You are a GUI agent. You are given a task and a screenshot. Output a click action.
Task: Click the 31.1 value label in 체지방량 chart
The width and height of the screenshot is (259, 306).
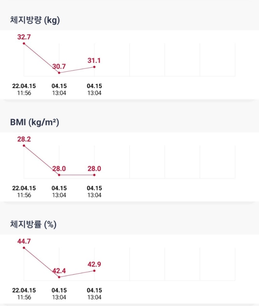(x=94, y=61)
